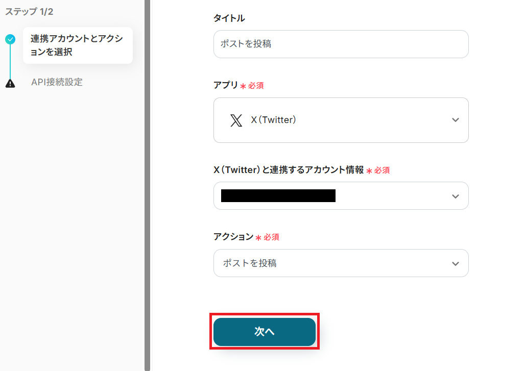
Task: Open the X（Twitter） app selection box
Action: [x=341, y=120]
